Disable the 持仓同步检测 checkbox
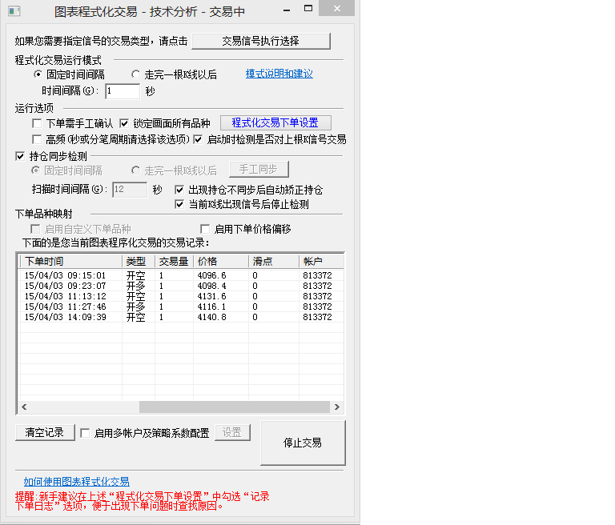Screen dimensions: 615x525 pyautogui.click(x=21, y=156)
